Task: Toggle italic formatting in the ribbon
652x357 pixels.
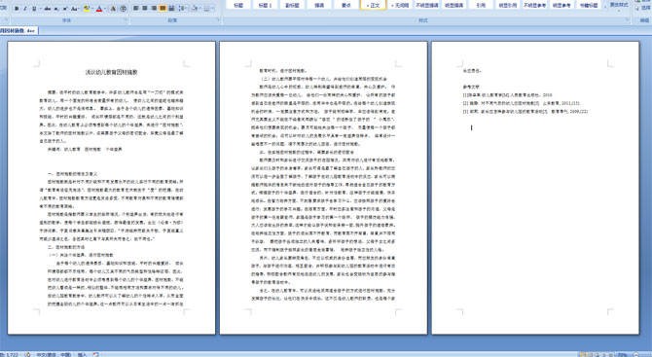Action: 25,9
